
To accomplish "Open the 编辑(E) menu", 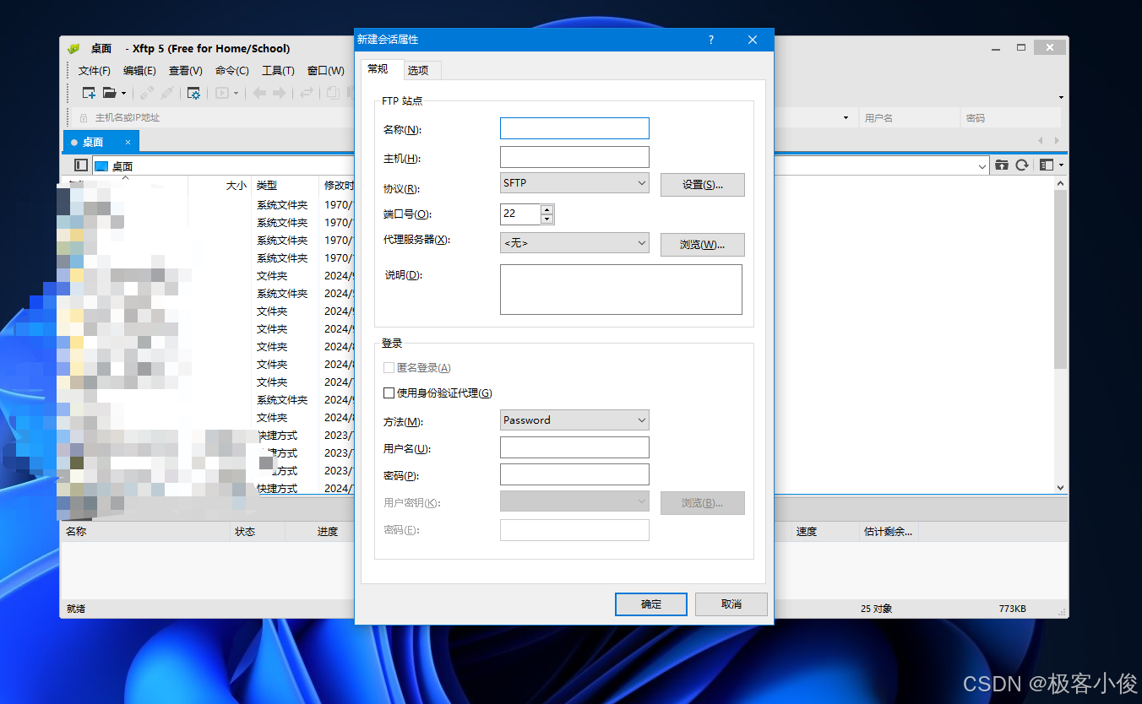I will (139, 71).
